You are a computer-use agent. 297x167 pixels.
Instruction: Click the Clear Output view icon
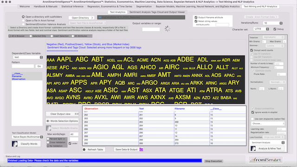(x=77, y=114)
